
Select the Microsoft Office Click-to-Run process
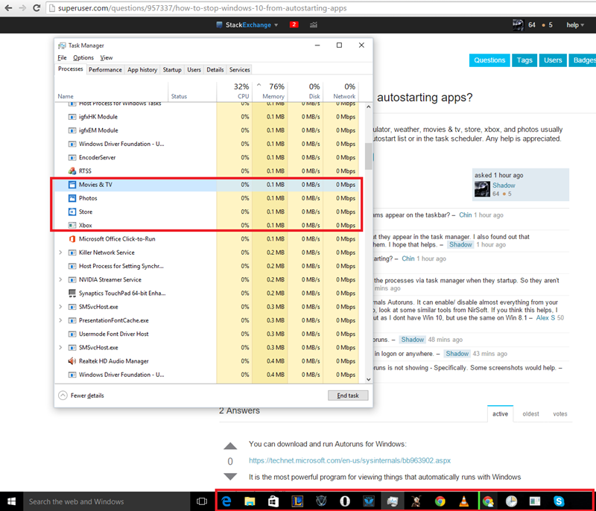(x=116, y=239)
